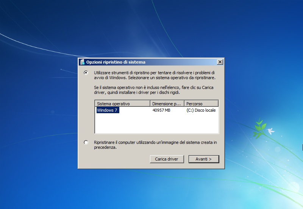This screenshot has height=209, width=303.
Task: Choose restore from system image option
Action: pos(86,142)
